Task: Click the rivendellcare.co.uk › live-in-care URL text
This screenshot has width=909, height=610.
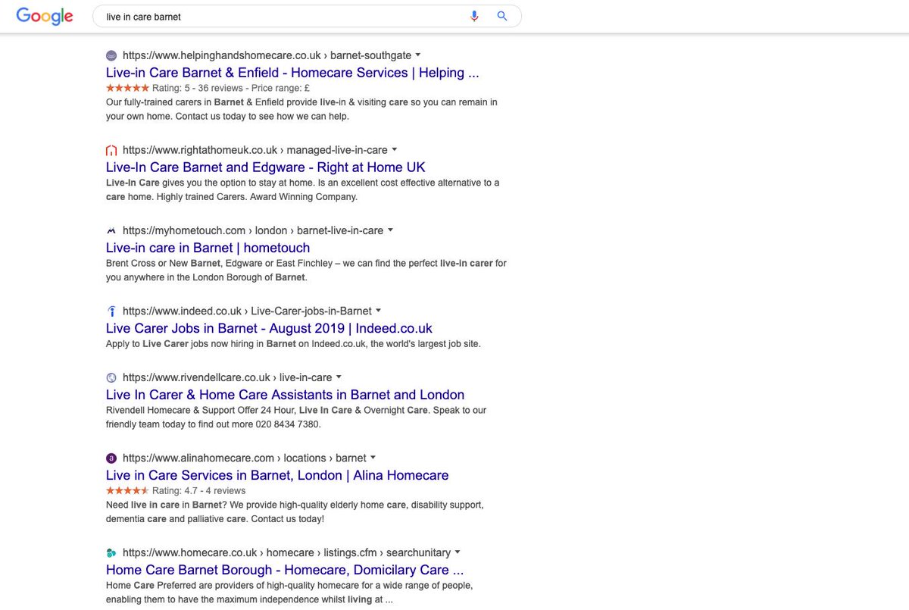Action: coord(227,377)
